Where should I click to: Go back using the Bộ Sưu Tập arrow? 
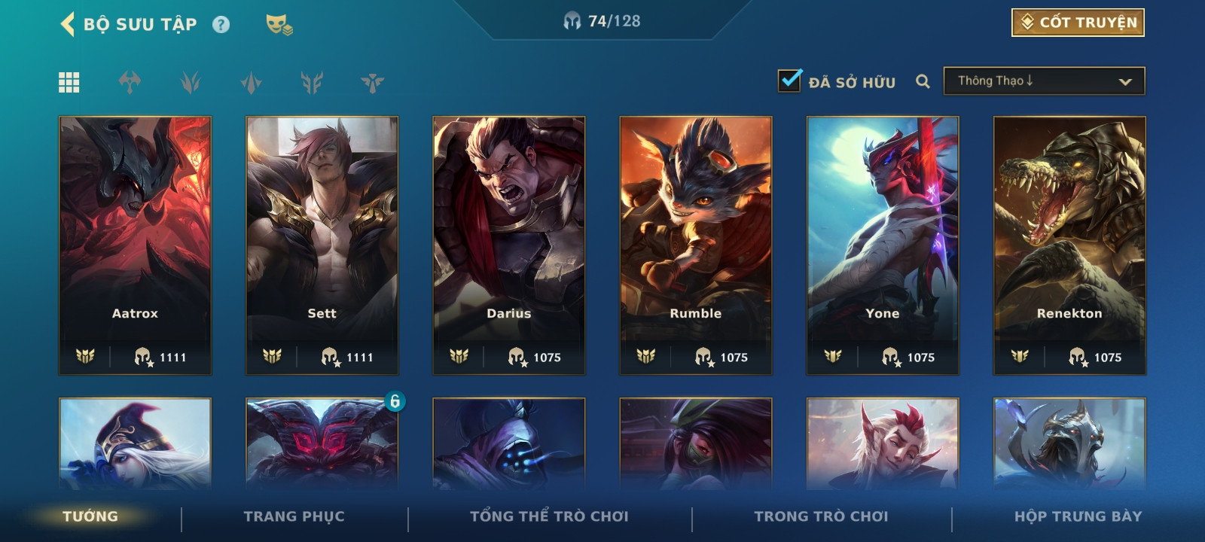(67, 24)
